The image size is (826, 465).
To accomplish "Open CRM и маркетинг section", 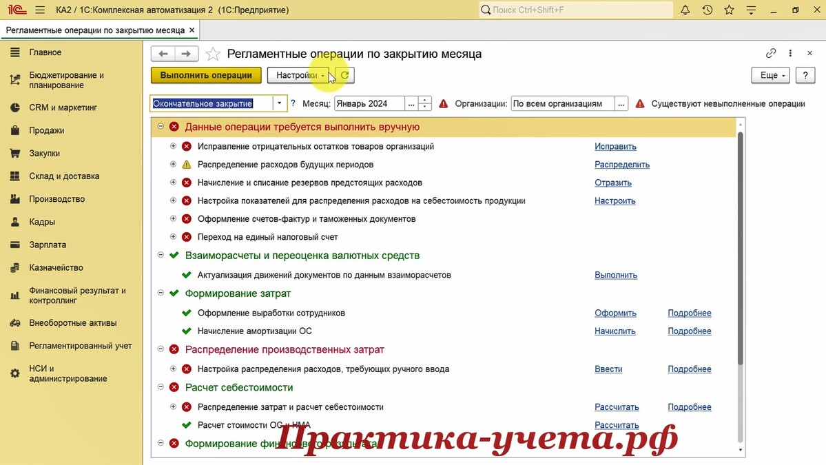I will (71, 107).
